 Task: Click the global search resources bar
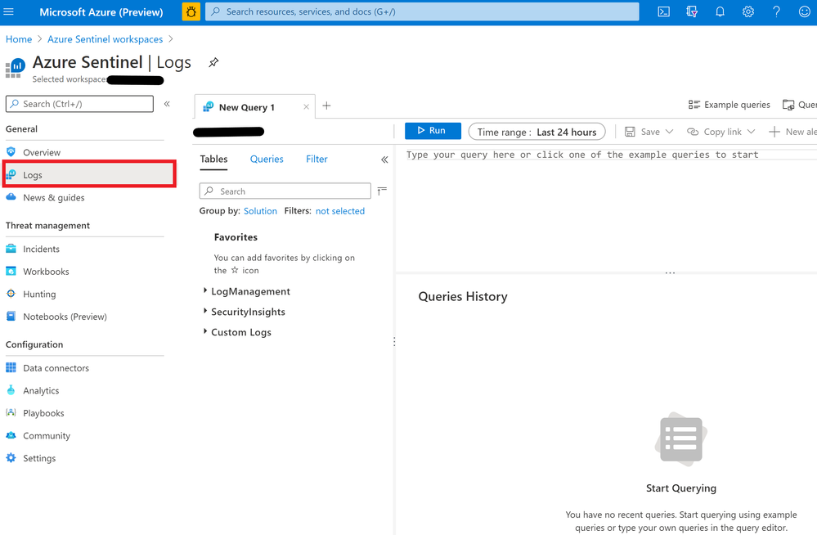coord(422,11)
